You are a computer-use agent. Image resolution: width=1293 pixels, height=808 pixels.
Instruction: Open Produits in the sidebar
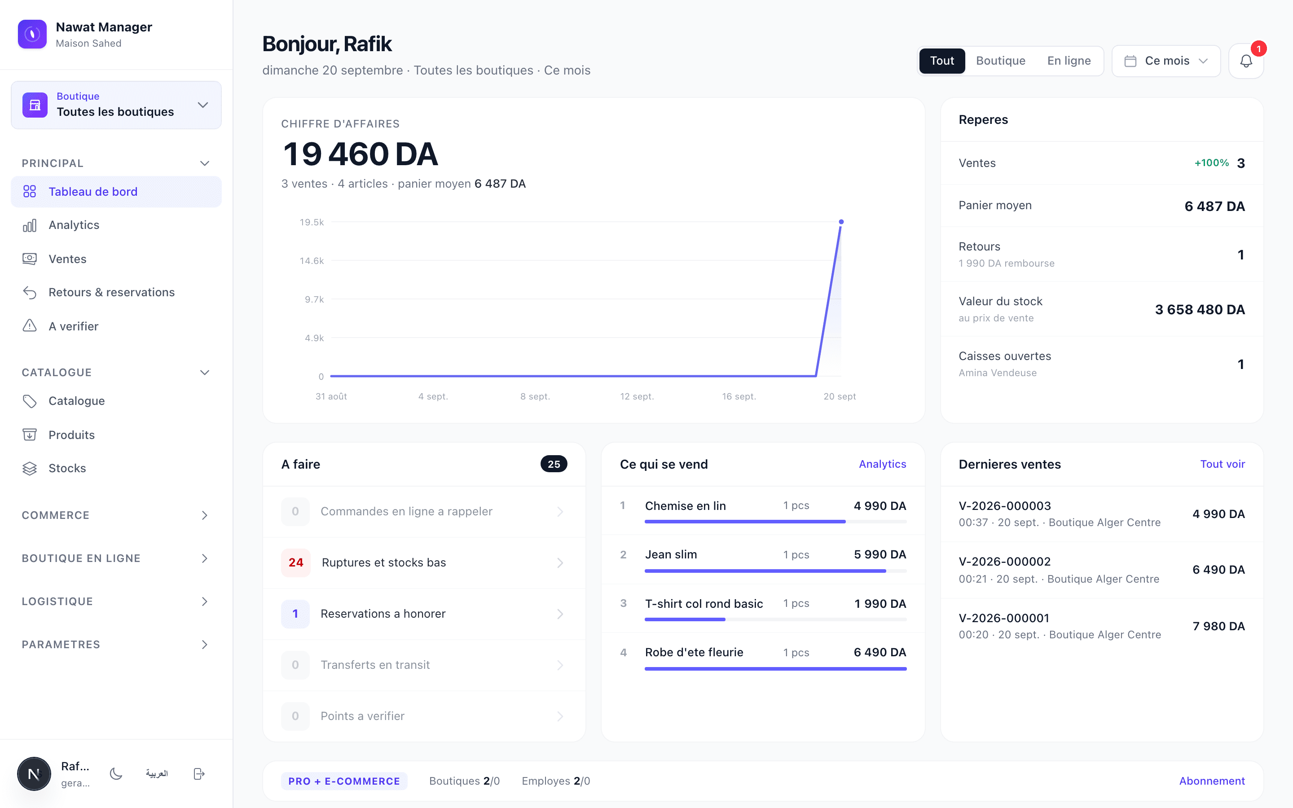(116, 435)
